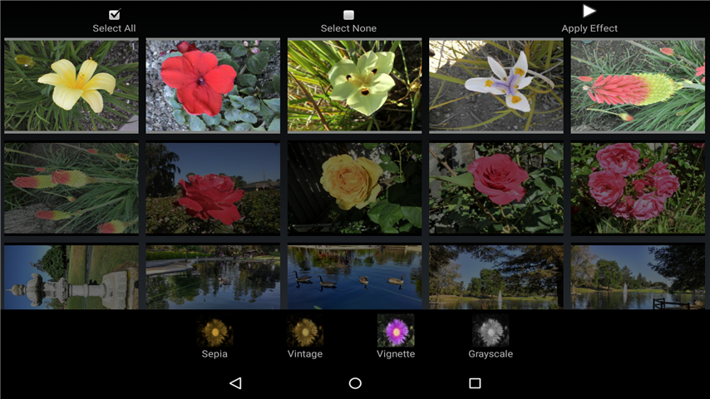Open recent apps with square button

pos(475,383)
